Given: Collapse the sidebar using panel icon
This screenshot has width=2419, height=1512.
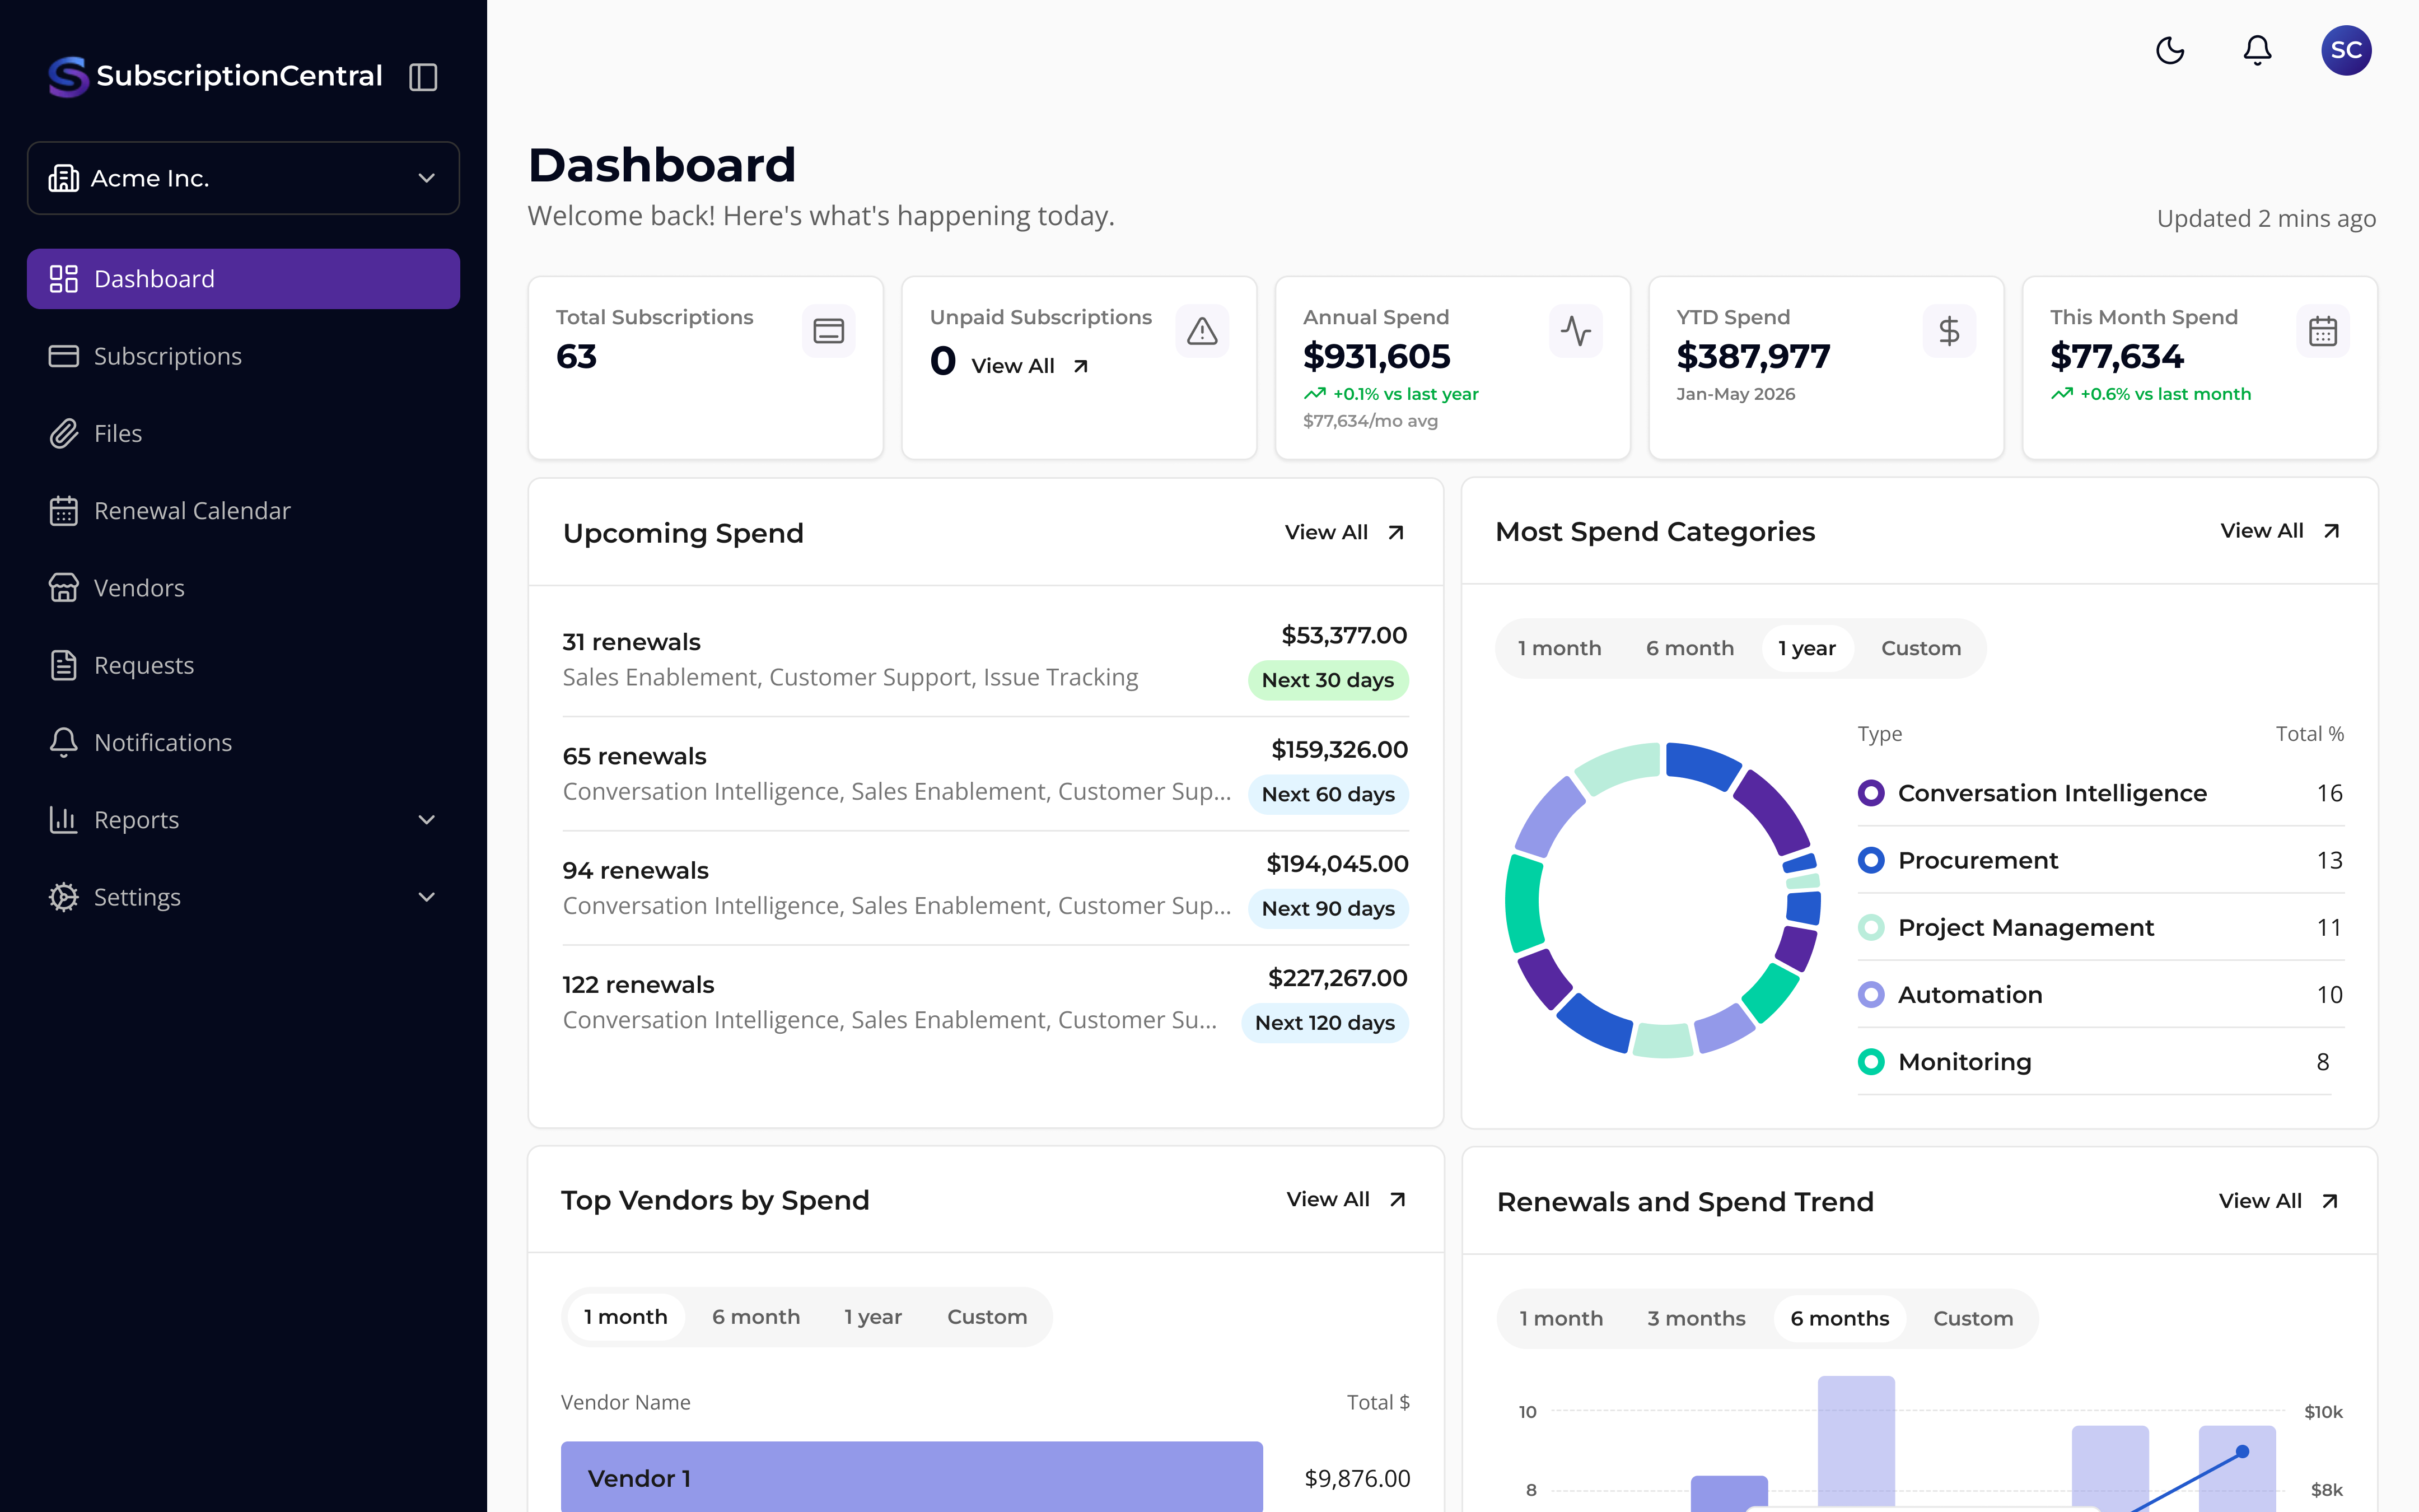Looking at the screenshot, I should click(423, 77).
